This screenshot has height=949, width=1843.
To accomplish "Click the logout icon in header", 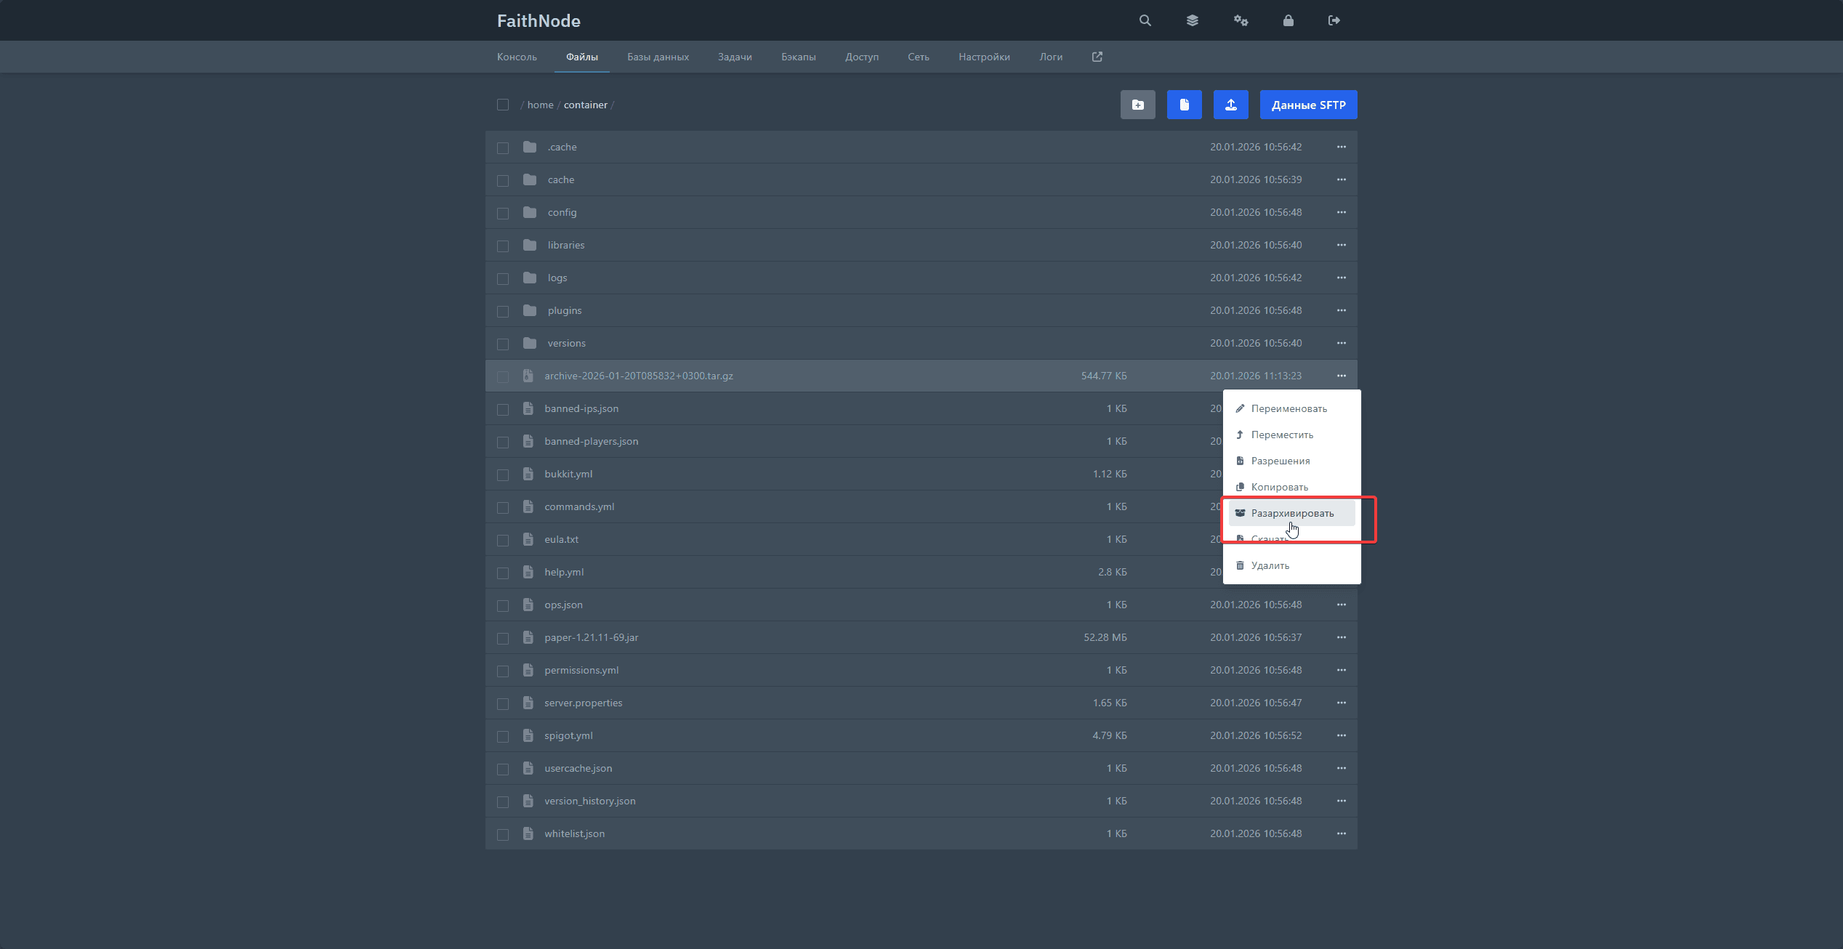I will coord(1334,20).
